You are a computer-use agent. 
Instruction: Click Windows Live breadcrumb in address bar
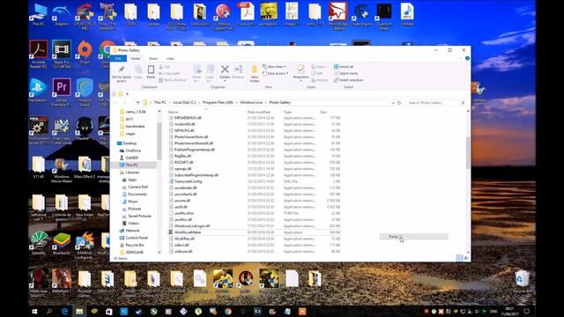251,102
